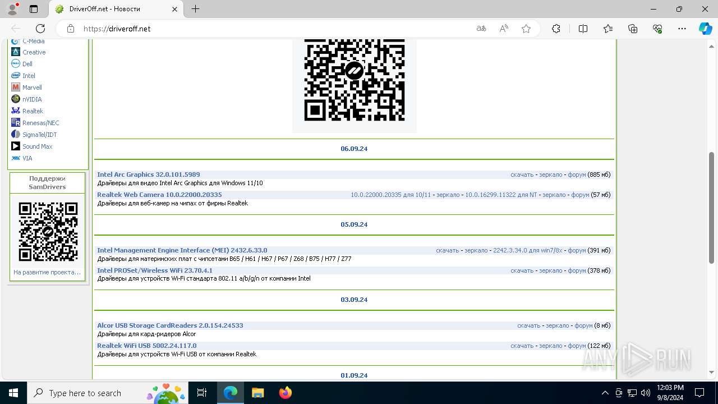This screenshot has height=404, width=718.
Task: Click the Renesas/NEC icon in sidebar
Action: click(x=16, y=123)
